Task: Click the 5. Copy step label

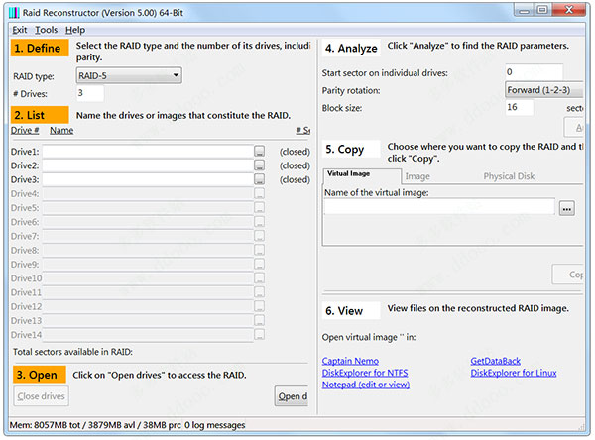Action: (351, 149)
